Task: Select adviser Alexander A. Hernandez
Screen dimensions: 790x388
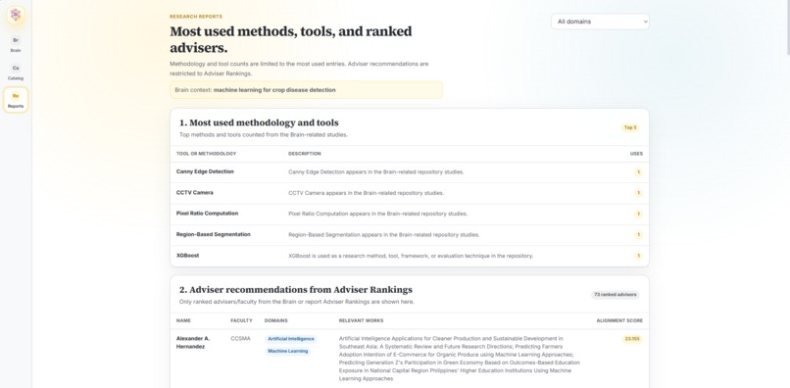Action: (193, 343)
